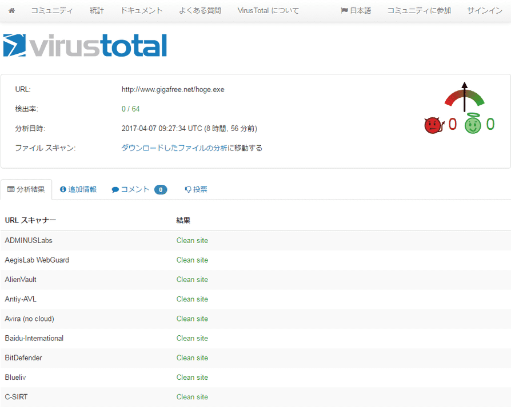
Task: Click サインイン to sign in
Action: (x=485, y=10)
